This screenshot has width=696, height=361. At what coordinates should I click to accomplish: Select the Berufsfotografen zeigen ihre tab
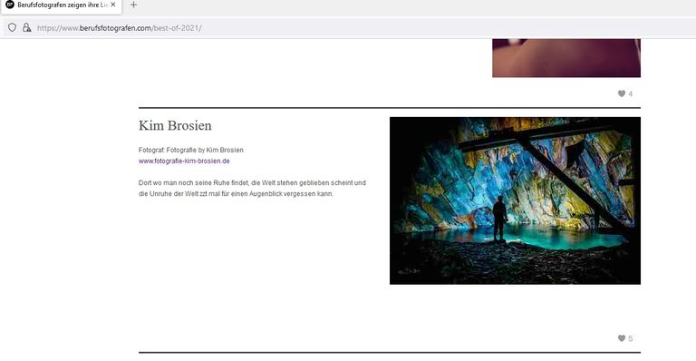tap(62, 5)
